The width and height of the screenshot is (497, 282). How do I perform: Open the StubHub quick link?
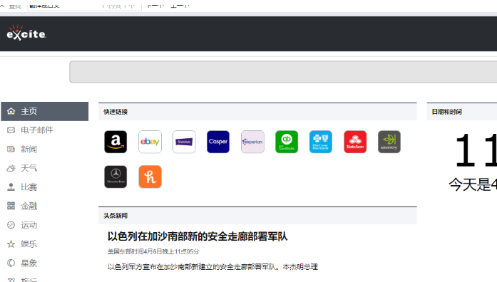pyautogui.click(x=184, y=142)
